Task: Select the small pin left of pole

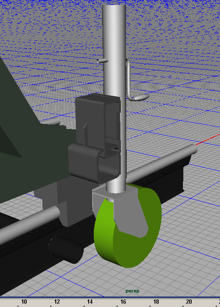Action: click(102, 61)
